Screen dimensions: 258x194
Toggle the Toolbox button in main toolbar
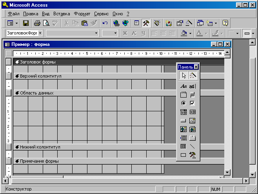click(x=146, y=23)
